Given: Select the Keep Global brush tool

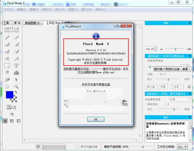Looking at the screenshot, I should [7, 52].
